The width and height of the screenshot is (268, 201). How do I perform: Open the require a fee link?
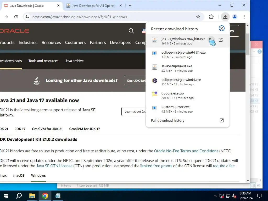[224, 166]
